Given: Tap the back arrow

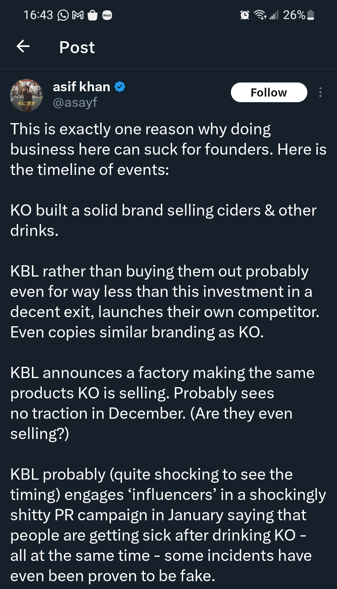Looking at the screenshot, I should [23, 47].
